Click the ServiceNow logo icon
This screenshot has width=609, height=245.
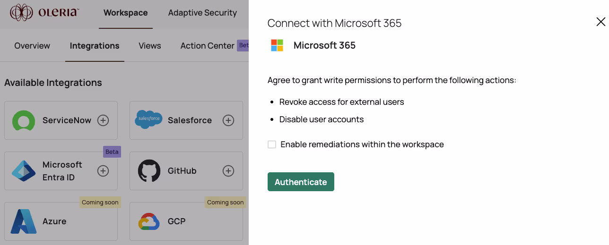pyautogui.click(x=24, y=120)
